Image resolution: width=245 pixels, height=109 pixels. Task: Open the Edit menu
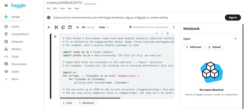[x=55, y=9]
